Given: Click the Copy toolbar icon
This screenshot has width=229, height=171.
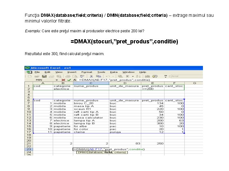Looking at the screenshot, I should click(x=99, y=76).
